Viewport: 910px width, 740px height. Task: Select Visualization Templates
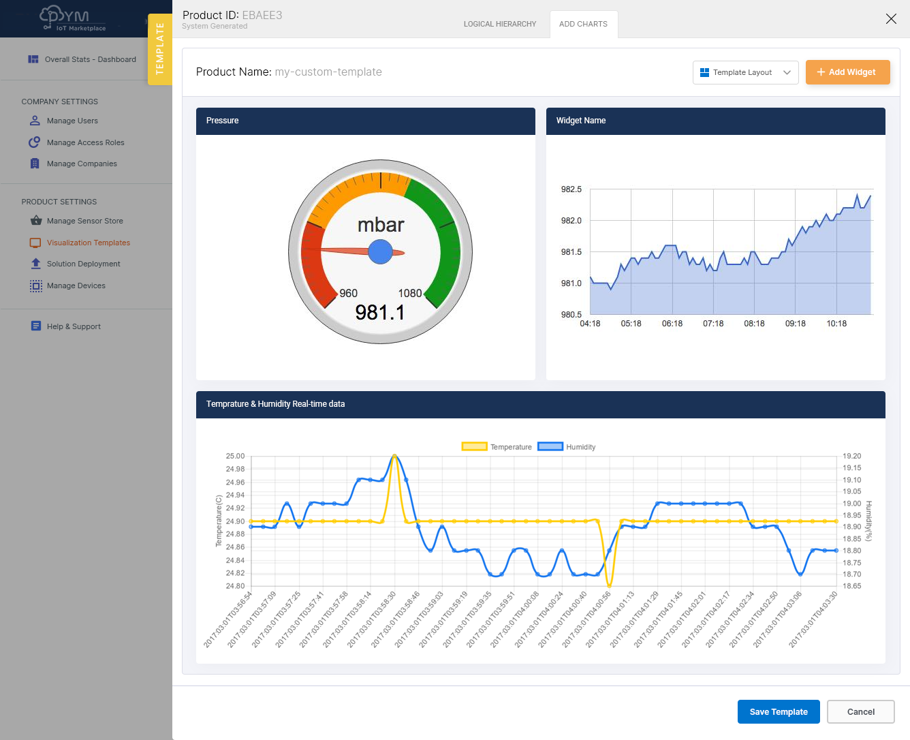[88, 243]
